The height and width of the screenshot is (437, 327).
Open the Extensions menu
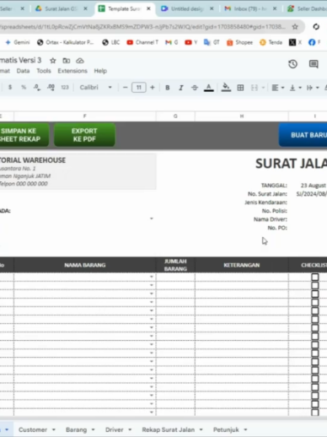point(72,71)
